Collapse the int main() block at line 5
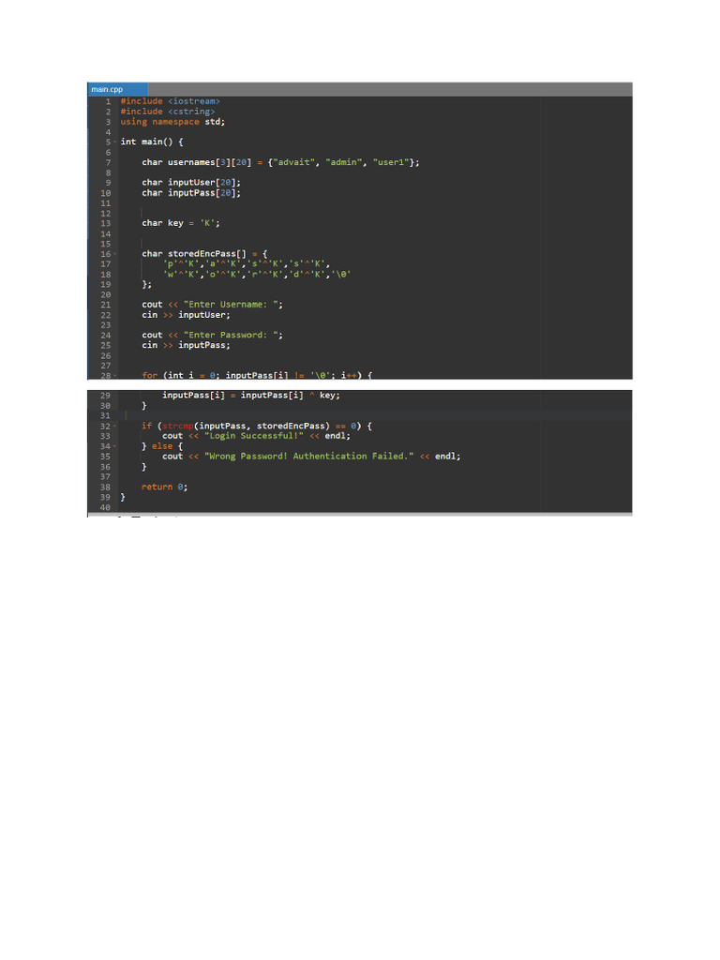 tap(114, 142)
